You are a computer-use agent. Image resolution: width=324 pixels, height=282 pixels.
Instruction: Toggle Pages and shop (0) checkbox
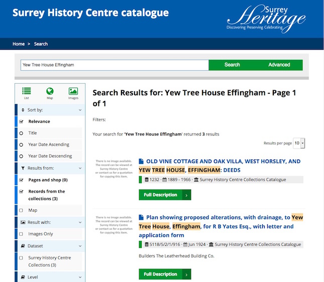point(21,180)
